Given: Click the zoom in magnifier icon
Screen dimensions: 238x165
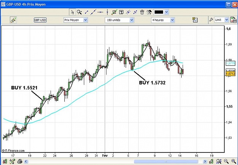Looking at the screenshot, I should pos(233,161).
